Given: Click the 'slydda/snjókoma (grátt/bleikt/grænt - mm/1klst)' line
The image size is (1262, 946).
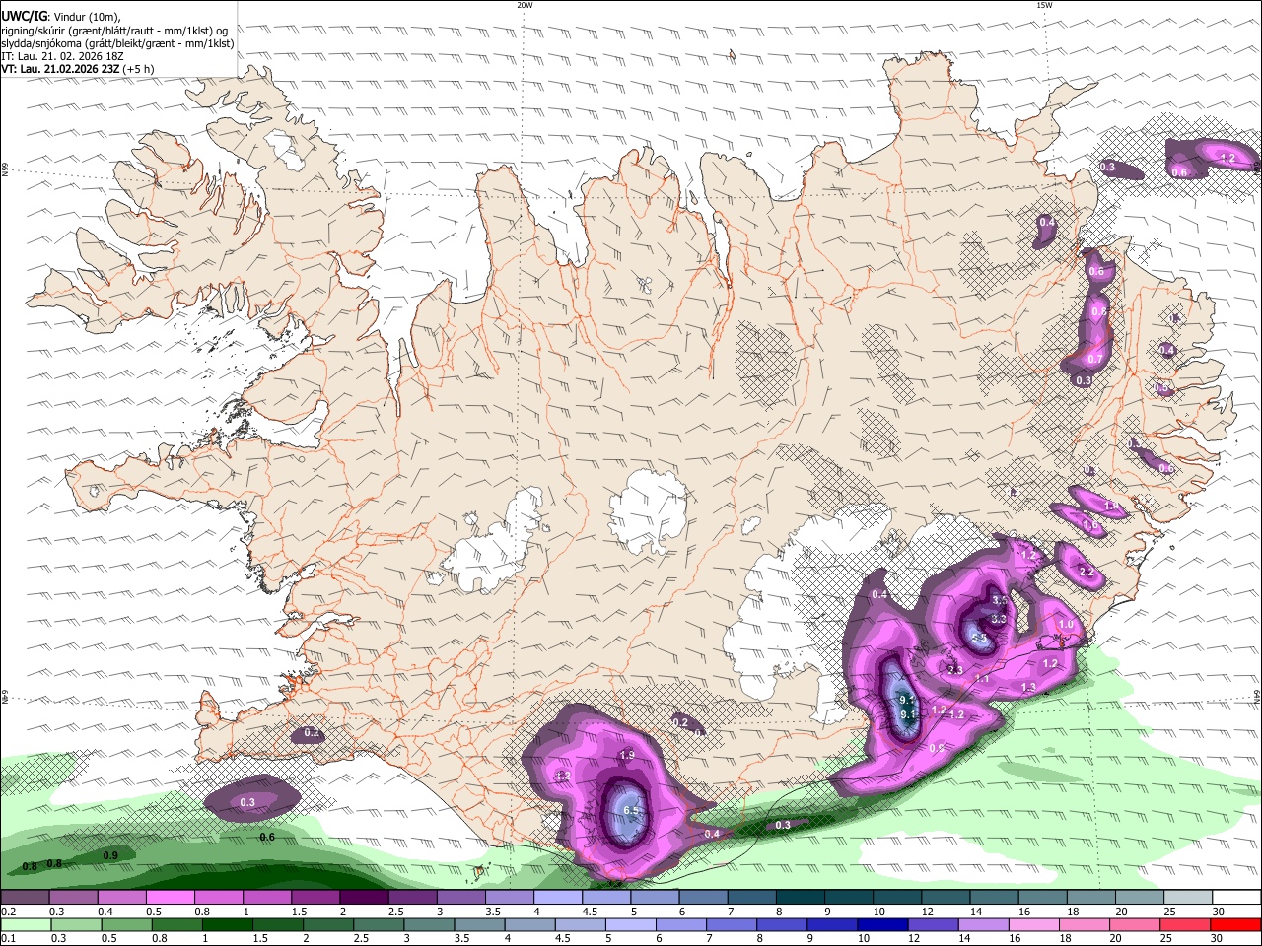Looking at the screenshot, I should (117, 43).
